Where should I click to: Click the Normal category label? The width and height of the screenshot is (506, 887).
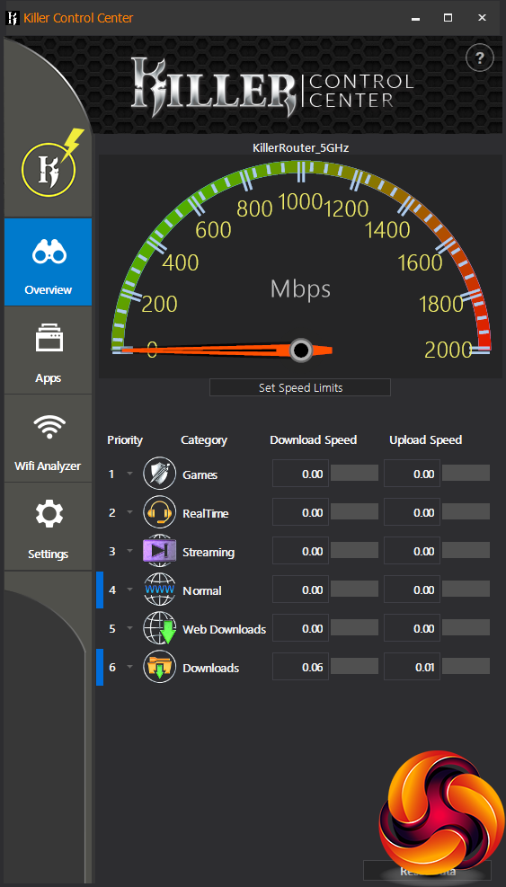(x=202, y=590)
